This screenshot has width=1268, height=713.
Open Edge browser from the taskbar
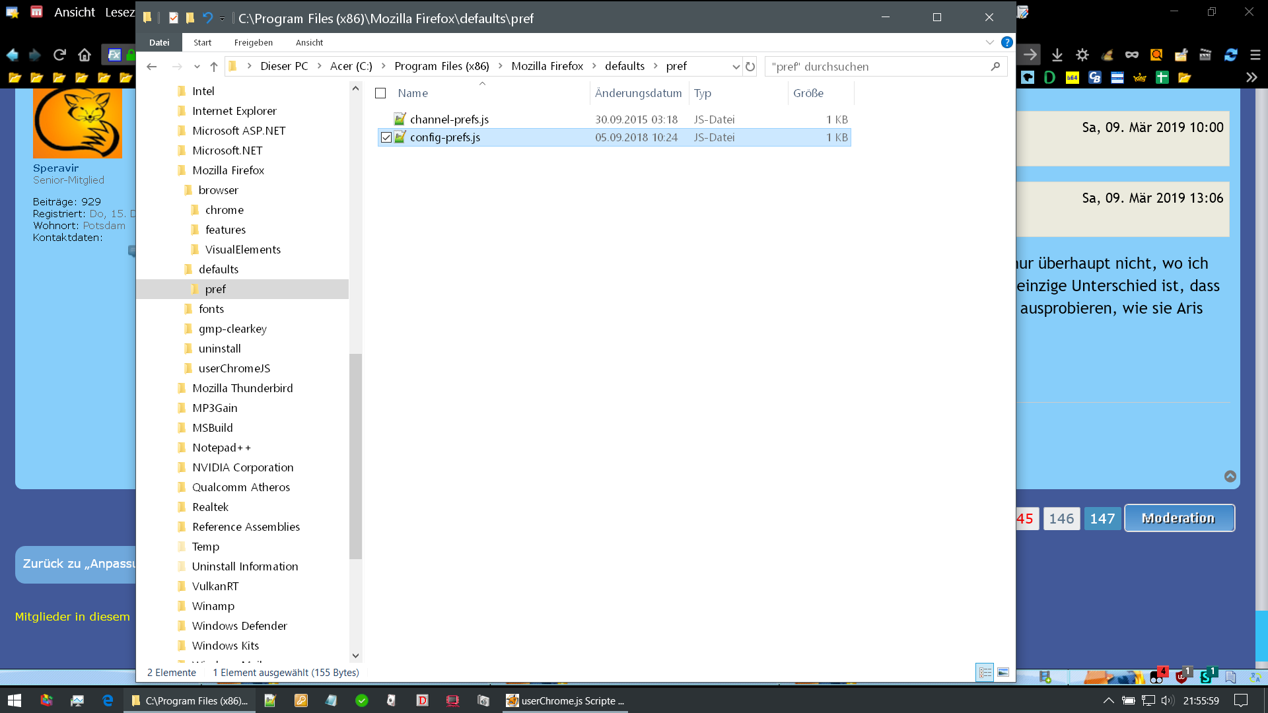point(108,700)
